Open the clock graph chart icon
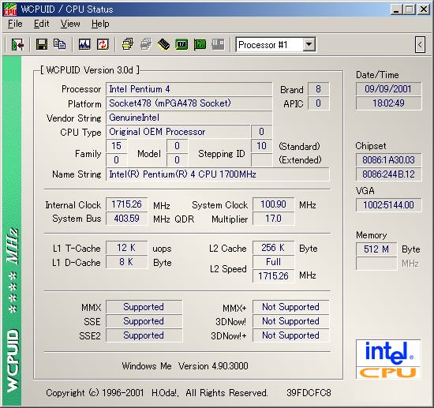This screenshot has width=434, height=408. (84, 44)
